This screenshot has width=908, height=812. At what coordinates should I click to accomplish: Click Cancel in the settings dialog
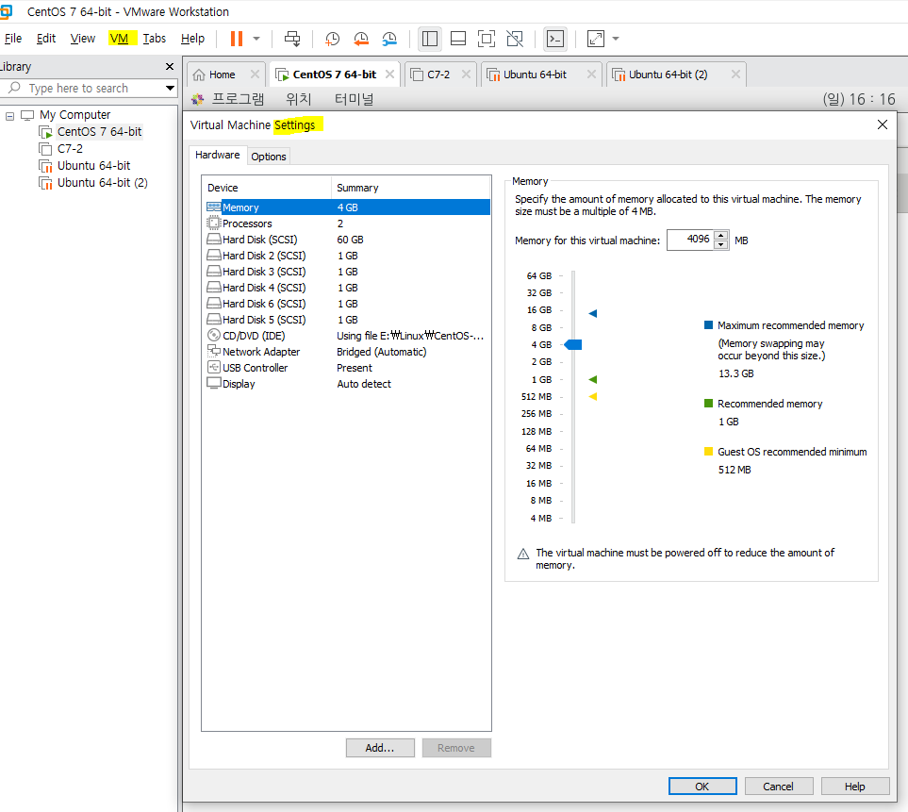tap(778, 787)
